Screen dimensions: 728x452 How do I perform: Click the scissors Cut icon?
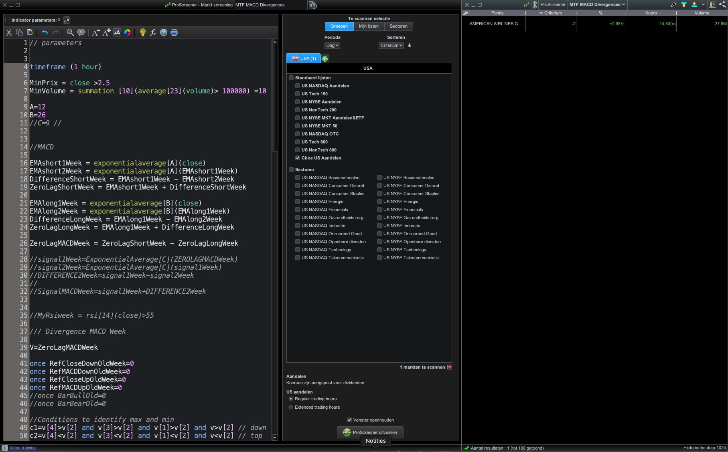[9, 32]
